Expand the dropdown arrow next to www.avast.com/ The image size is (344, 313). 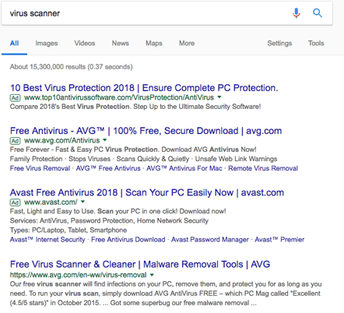tap(82, 202)
